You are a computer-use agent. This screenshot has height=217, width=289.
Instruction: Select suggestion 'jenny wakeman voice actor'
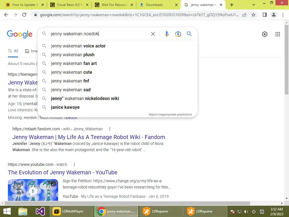[117, 46]
